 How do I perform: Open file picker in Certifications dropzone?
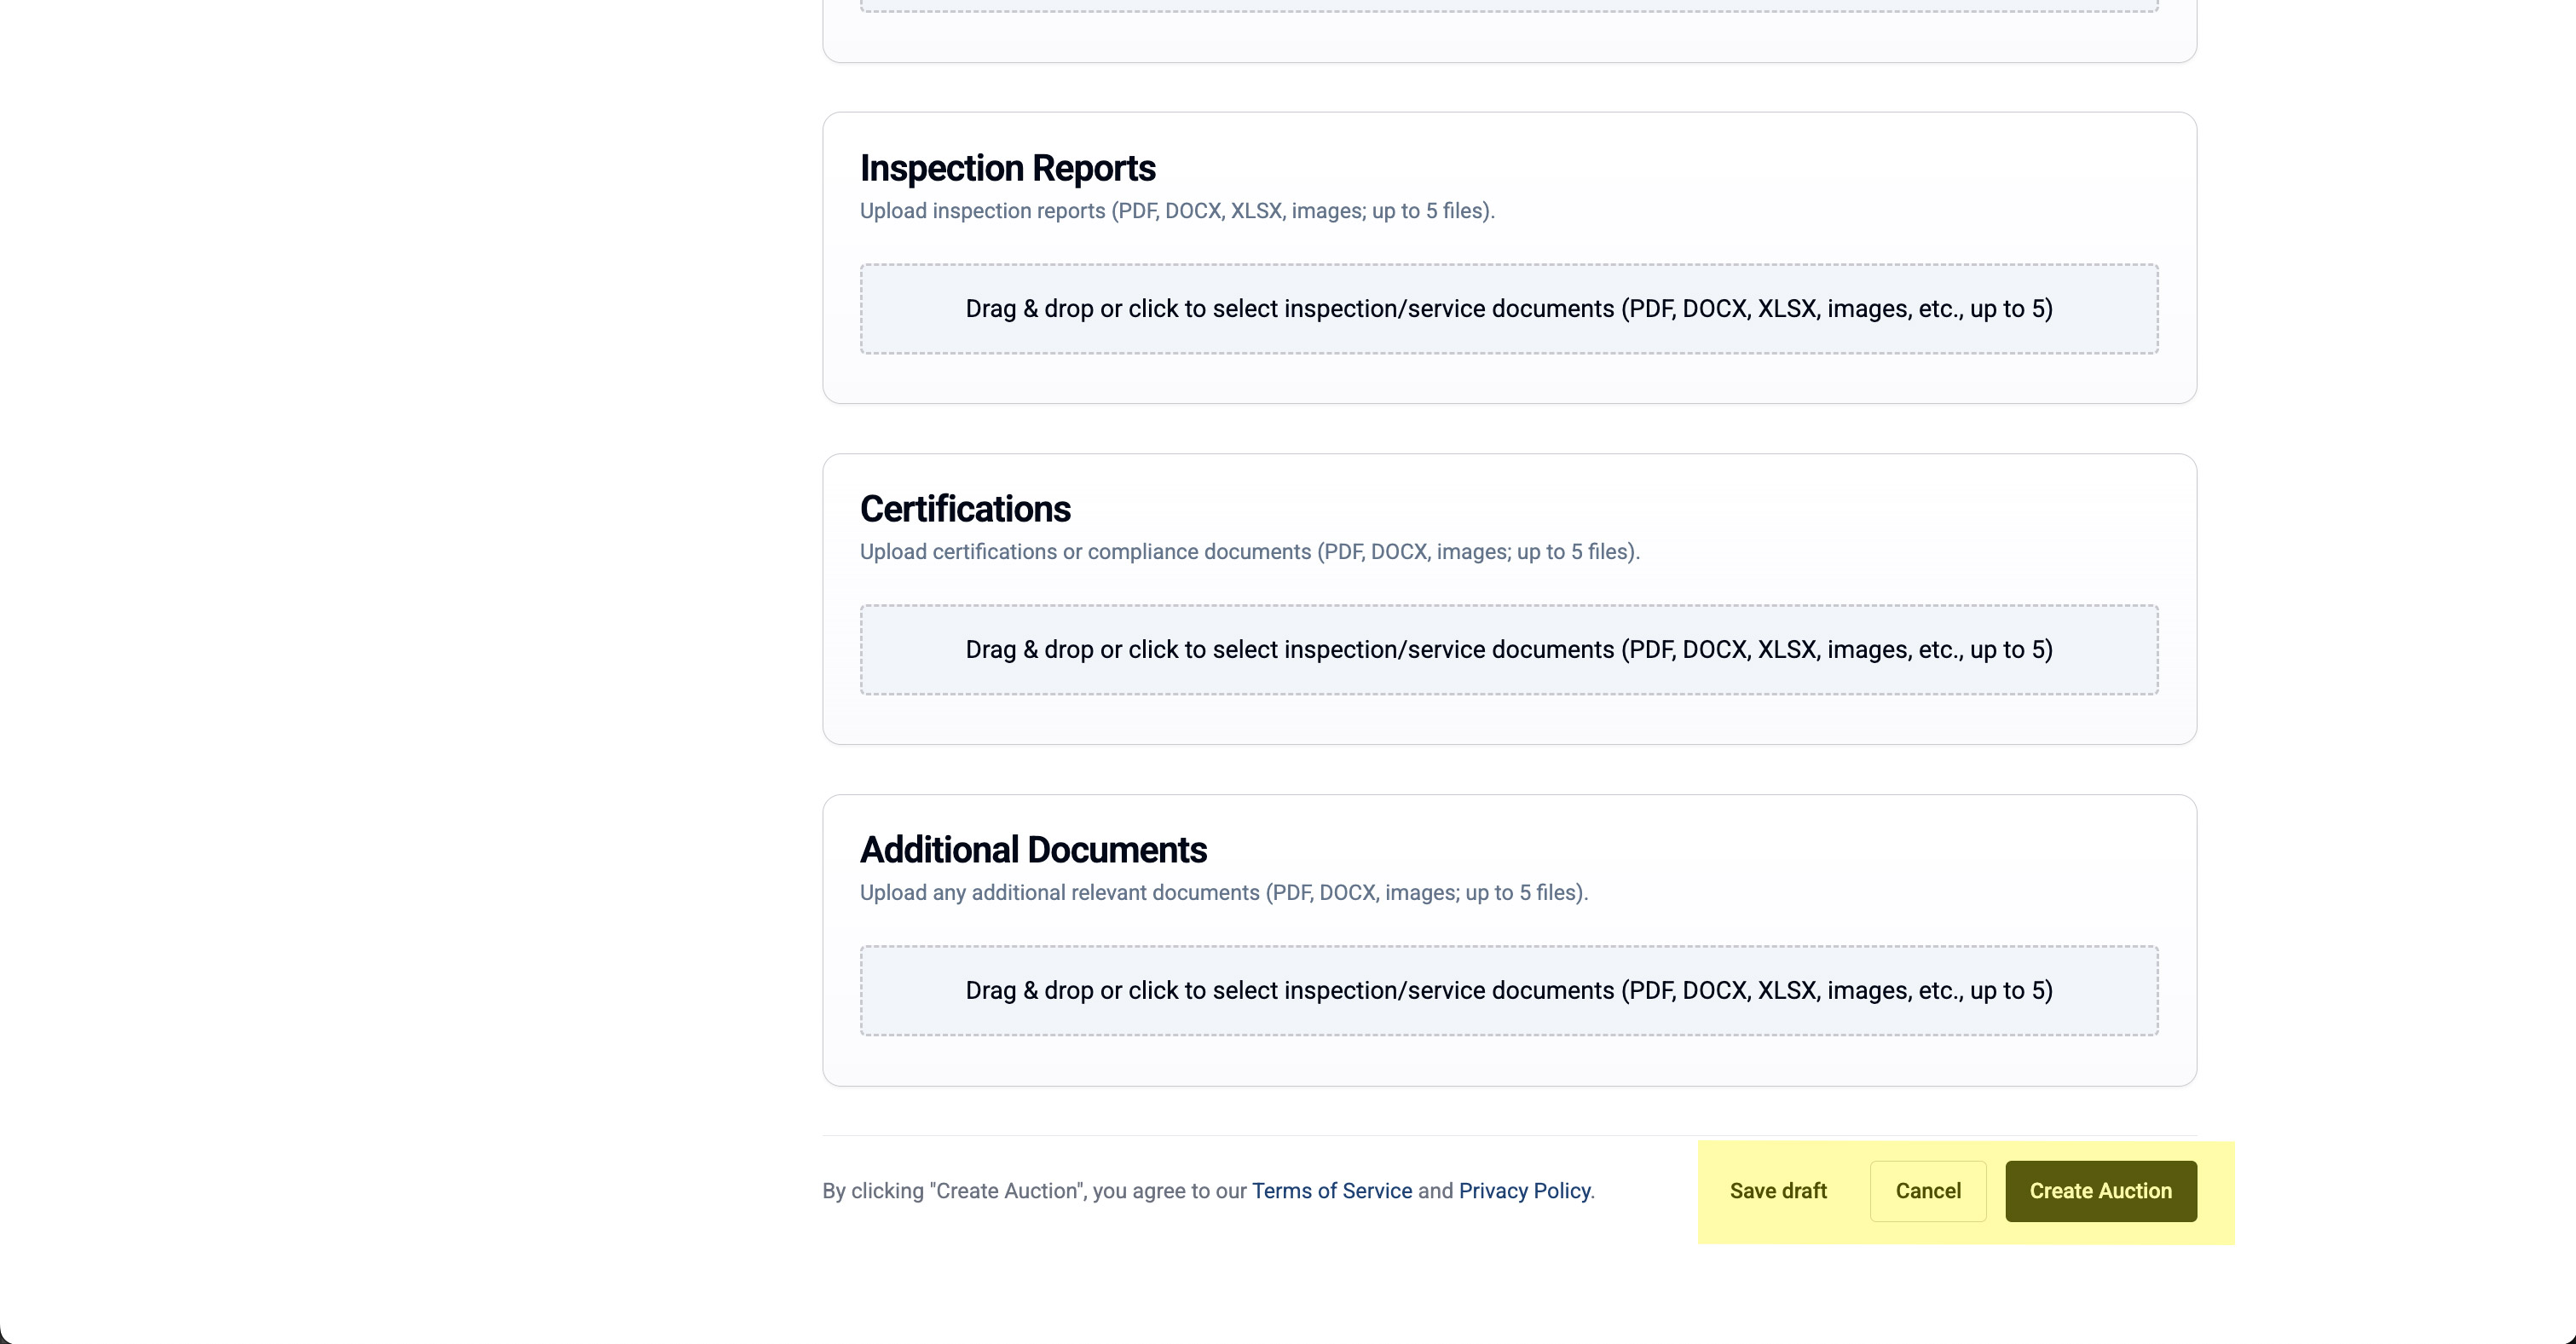1508,650
